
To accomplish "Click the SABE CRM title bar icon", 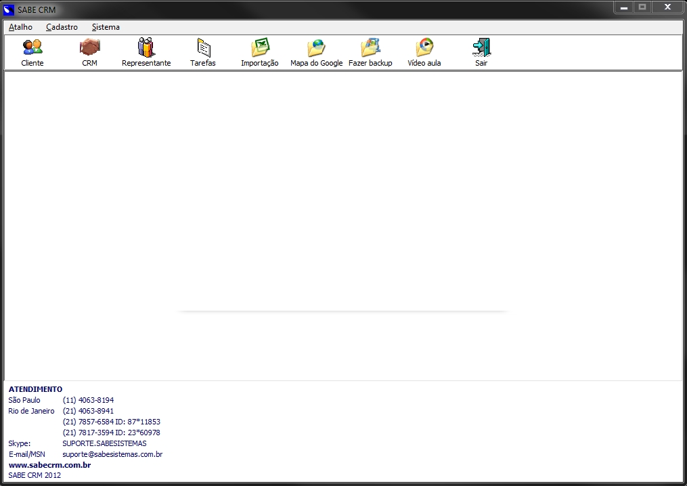I will [9, 9].
